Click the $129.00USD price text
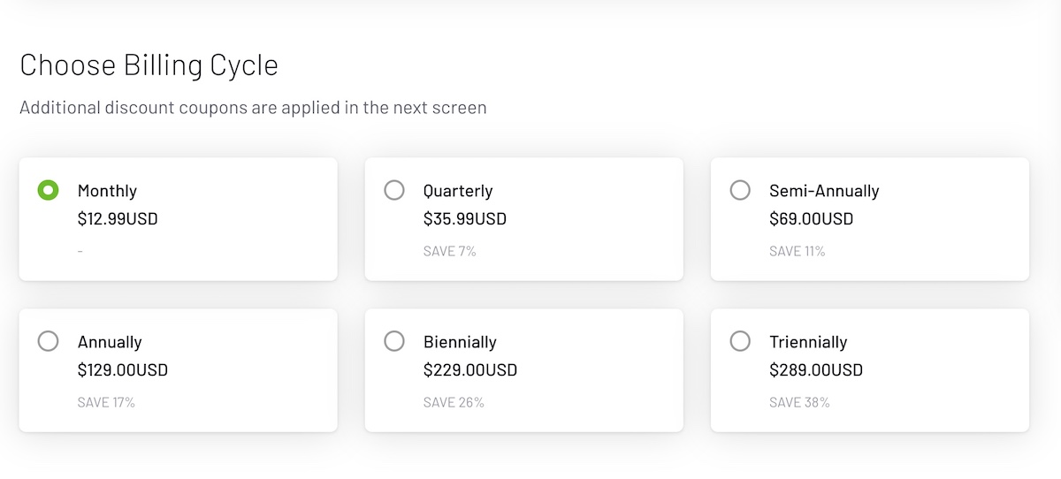1061x479 pixels. click(123, 369)
